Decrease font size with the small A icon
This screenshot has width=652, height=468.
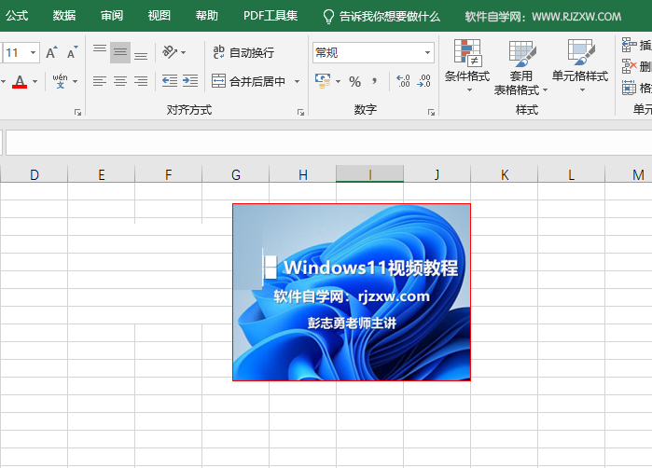click(73, 53)
